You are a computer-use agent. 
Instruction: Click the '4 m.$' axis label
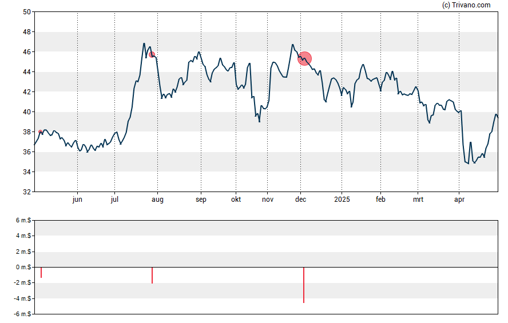23,236
